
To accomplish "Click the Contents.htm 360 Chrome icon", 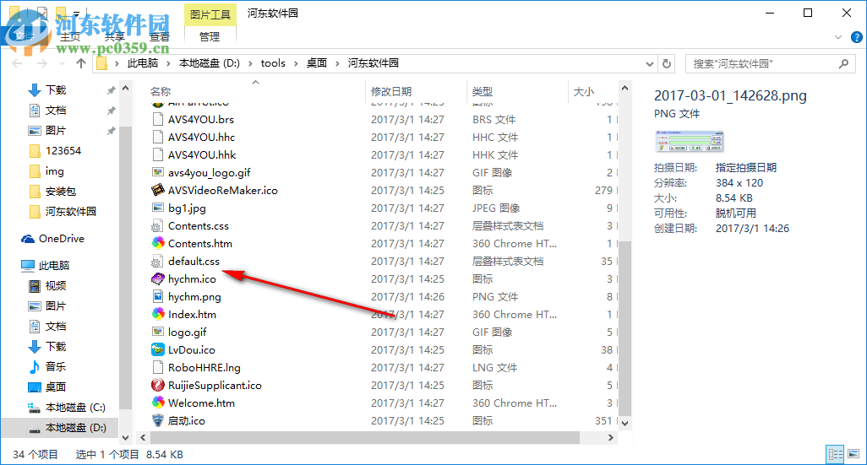I will [x=157, y=243].
